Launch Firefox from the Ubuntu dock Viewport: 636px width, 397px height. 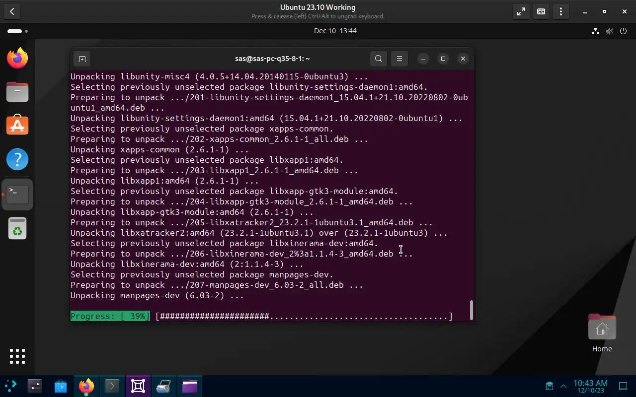pos(17,58)
